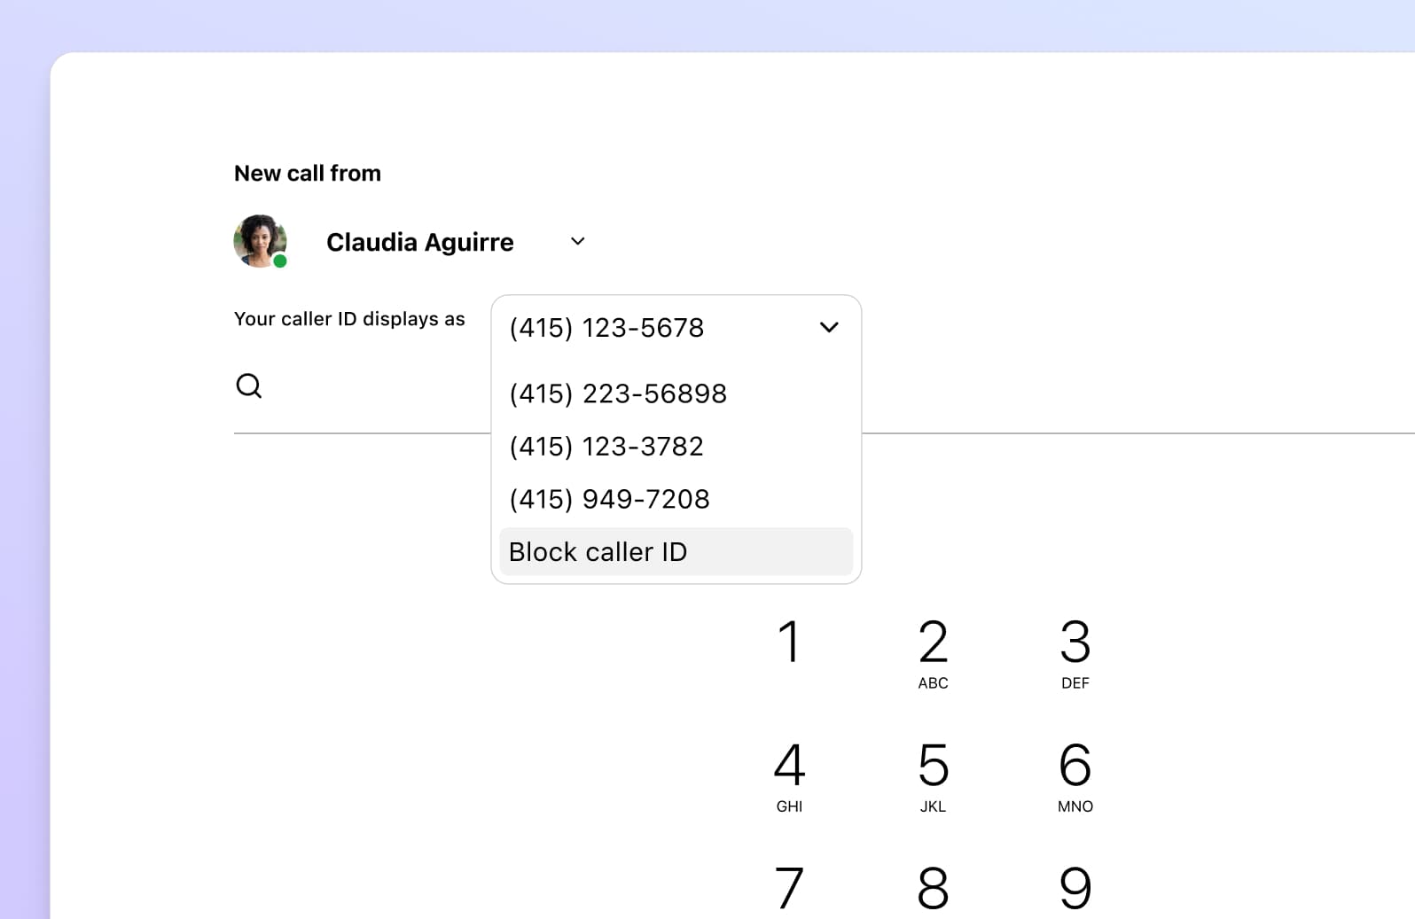This screenshot has width=1415, height=919.
Task: Choose (415) 223-56898 from the list
Action: click(618, 393)
